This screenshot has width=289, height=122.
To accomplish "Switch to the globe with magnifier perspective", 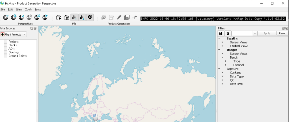I will [14, 17].
